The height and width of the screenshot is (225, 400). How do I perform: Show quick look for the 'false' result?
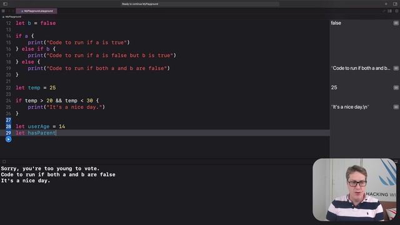[x=396, y=23]
